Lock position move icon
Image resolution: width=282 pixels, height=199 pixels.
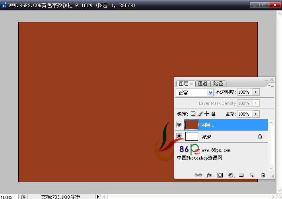(x=207, y=114)
